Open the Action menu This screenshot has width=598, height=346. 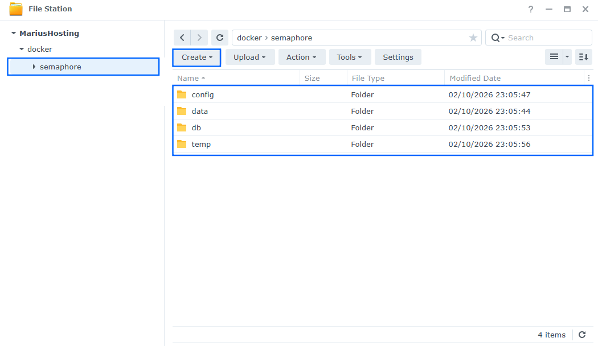coord(301,57)
